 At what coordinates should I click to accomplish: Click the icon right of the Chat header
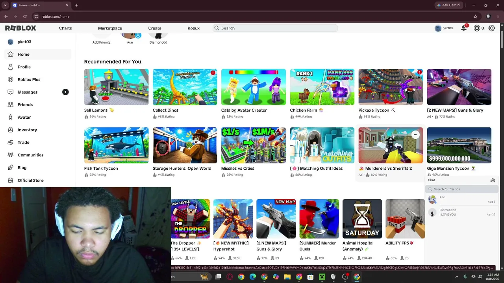[x=493, y=180]
